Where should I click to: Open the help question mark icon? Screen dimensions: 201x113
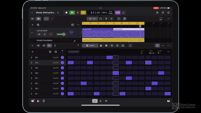pyautogui.click(x=163, y=13)
